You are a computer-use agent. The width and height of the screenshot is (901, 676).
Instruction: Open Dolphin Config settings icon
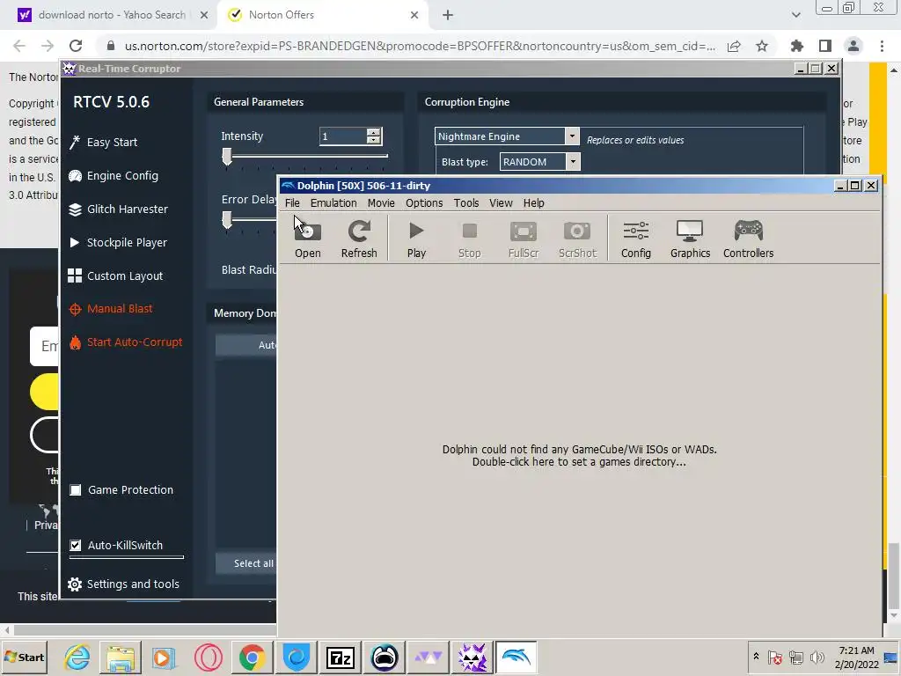click(x=636, y=239)
